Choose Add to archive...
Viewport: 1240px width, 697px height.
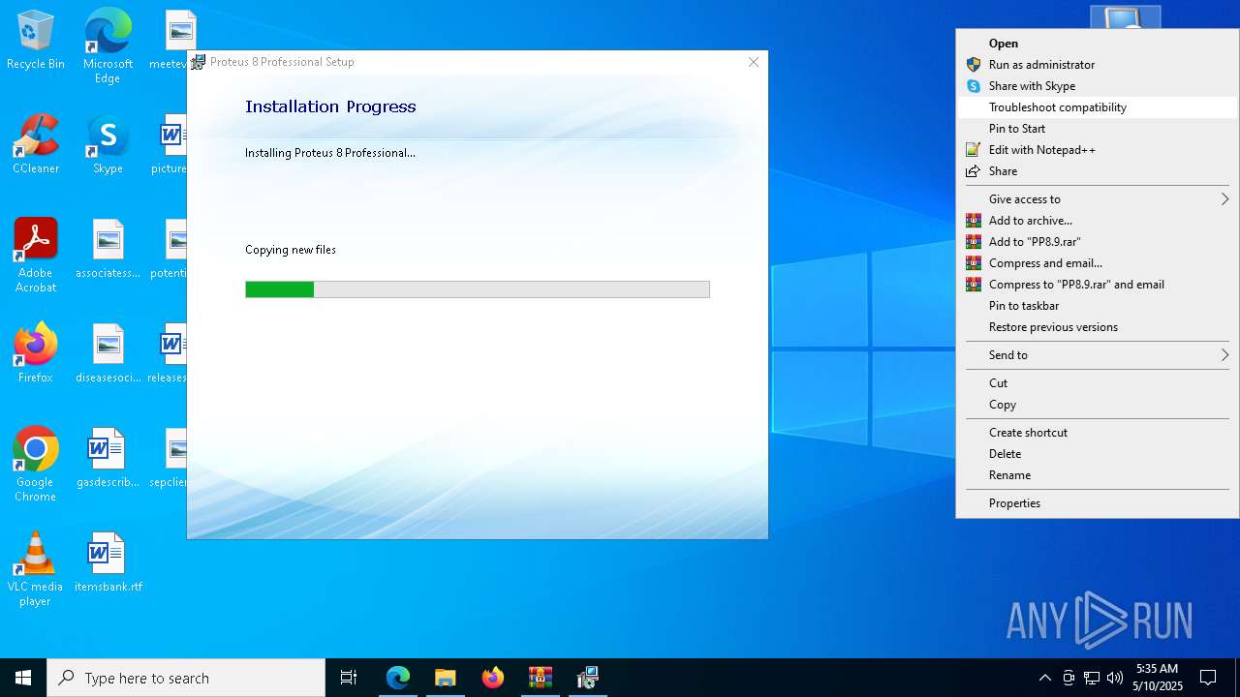pyautogui.click(x=1097, y=221)
